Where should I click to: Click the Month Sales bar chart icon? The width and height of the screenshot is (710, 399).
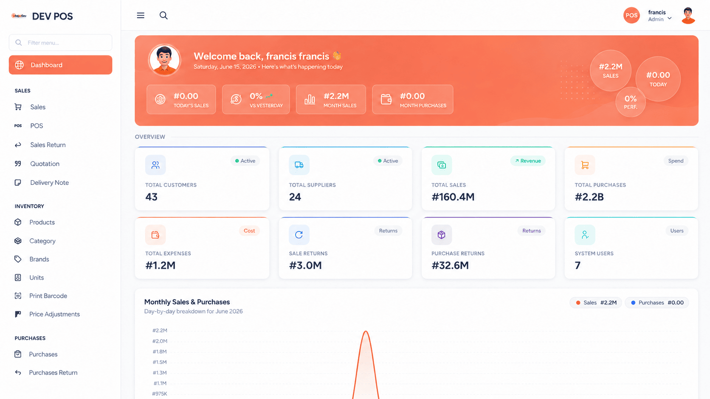310,100
